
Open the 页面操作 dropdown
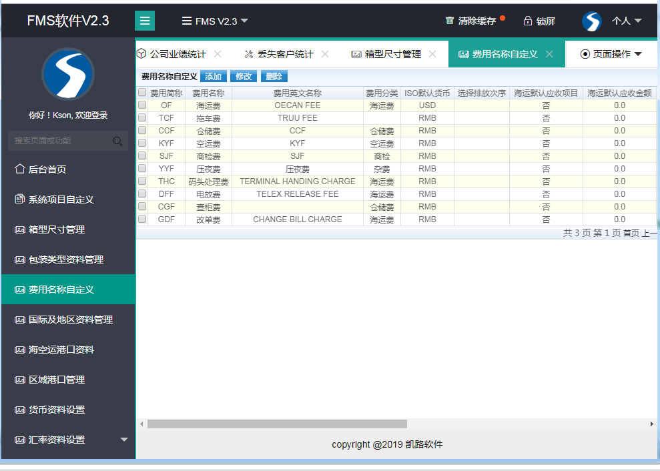[x=611, y=54]
